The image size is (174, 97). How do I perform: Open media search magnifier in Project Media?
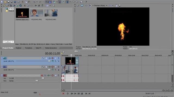point(54,5)
